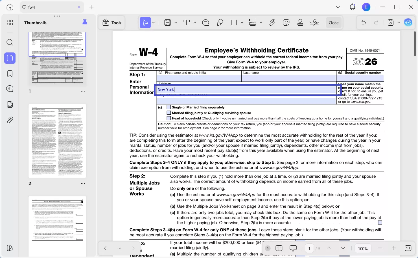Click the attachment paperclip icon in toolbar
Screen dimensions: 418x258
click(x=272, y=23)
